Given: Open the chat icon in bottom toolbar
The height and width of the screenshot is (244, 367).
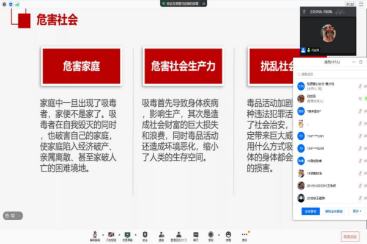Looking at the screenshot, I should click(196, 234).
